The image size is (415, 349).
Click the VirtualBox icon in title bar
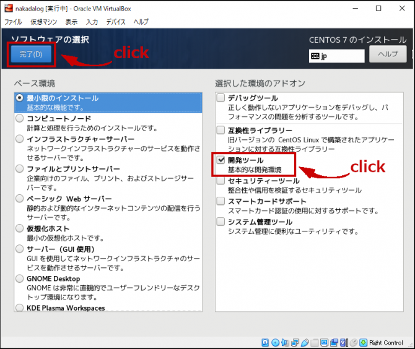[7, 8]
